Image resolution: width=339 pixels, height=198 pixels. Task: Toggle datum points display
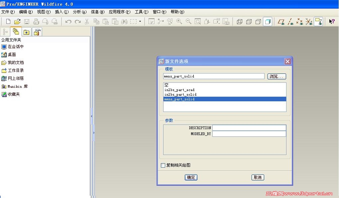point(300,22)
